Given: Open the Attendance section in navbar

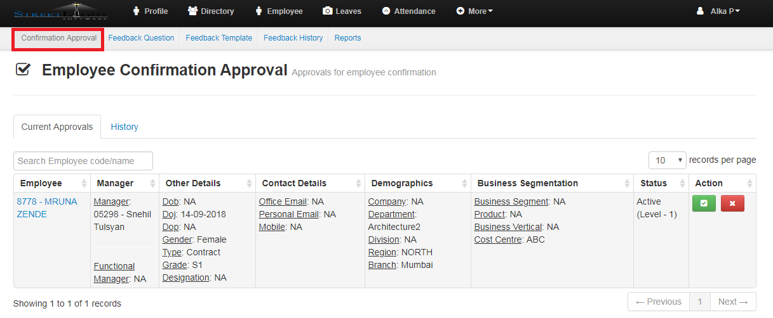Looking at the screenshot, I should 408,11.
